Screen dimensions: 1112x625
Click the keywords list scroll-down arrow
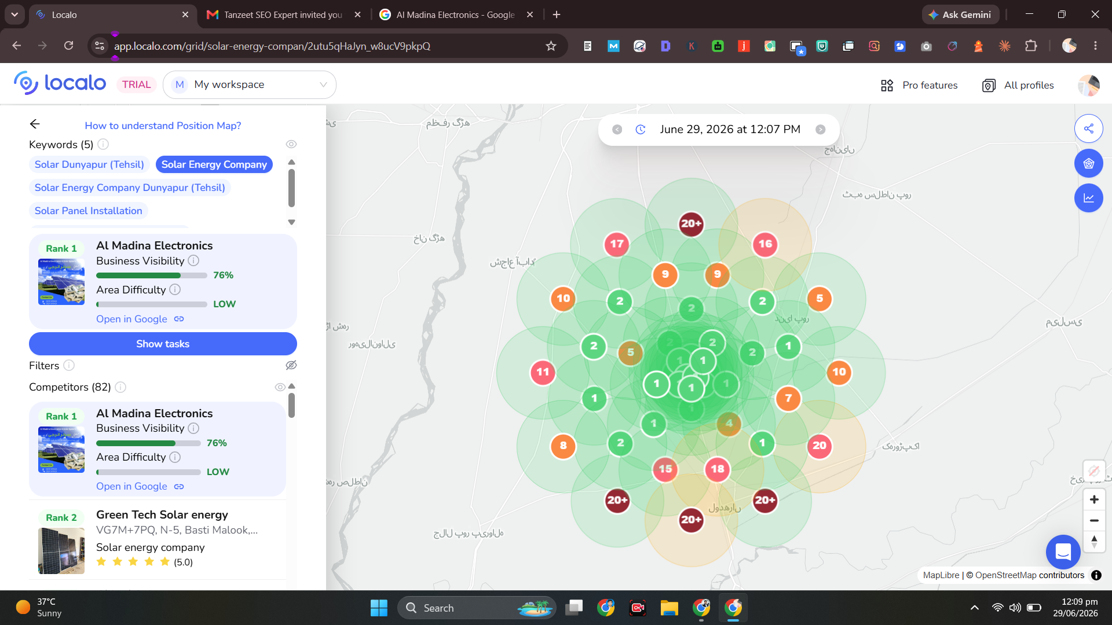pyautogui.click(x=291, y=222)
